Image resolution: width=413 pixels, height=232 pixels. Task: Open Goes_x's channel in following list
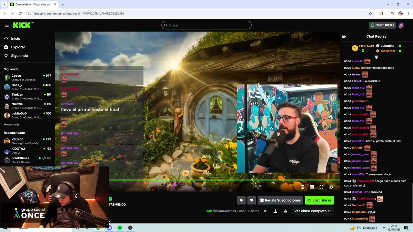coord(27,87)
